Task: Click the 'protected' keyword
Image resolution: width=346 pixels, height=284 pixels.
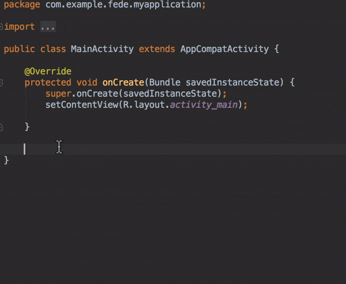Action: [48, 83]
